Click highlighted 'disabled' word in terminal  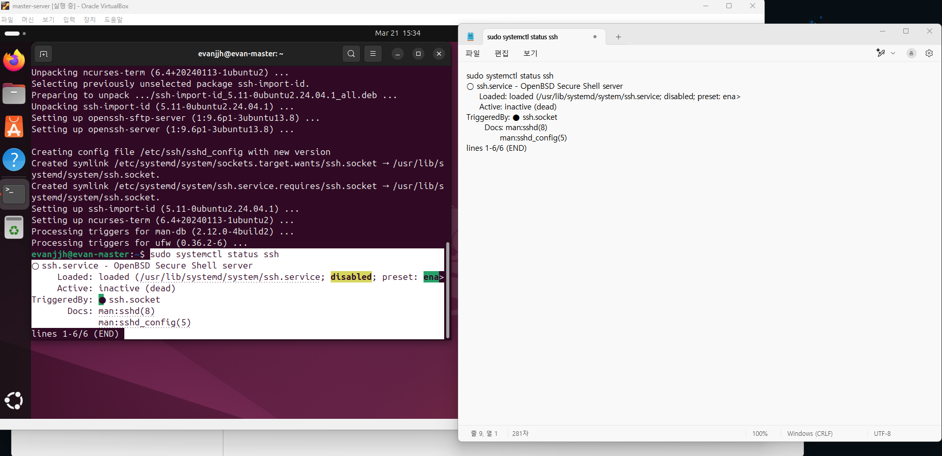(351, 277)
